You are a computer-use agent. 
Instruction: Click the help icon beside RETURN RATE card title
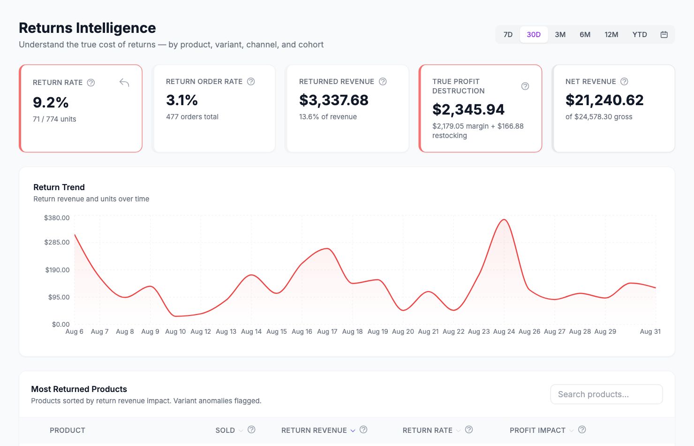(x=91, y=83)
